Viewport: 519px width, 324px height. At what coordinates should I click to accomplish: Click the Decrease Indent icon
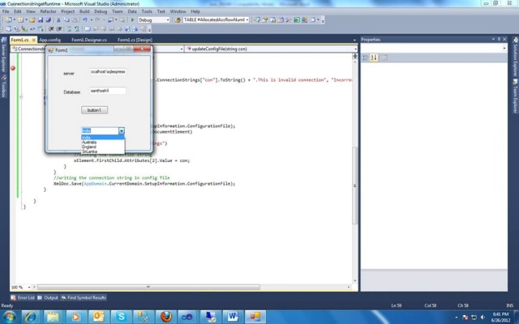[x=51, y=29]
